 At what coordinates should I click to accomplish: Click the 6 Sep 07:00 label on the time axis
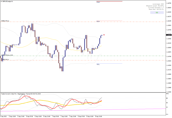[29, 116]
